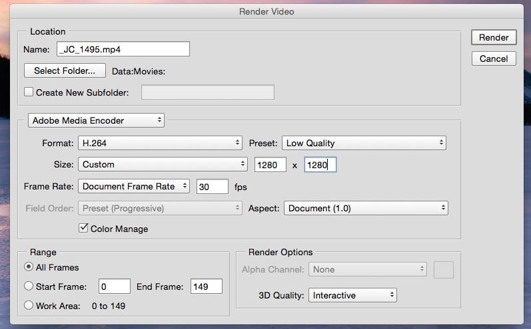531x329 pixels.
Task: Click the Data:Movies: folder path text
Action: (x=139, y=72)
